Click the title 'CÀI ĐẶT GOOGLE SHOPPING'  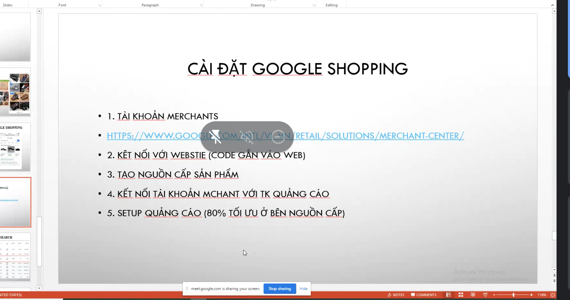click(x=297, y=69)
